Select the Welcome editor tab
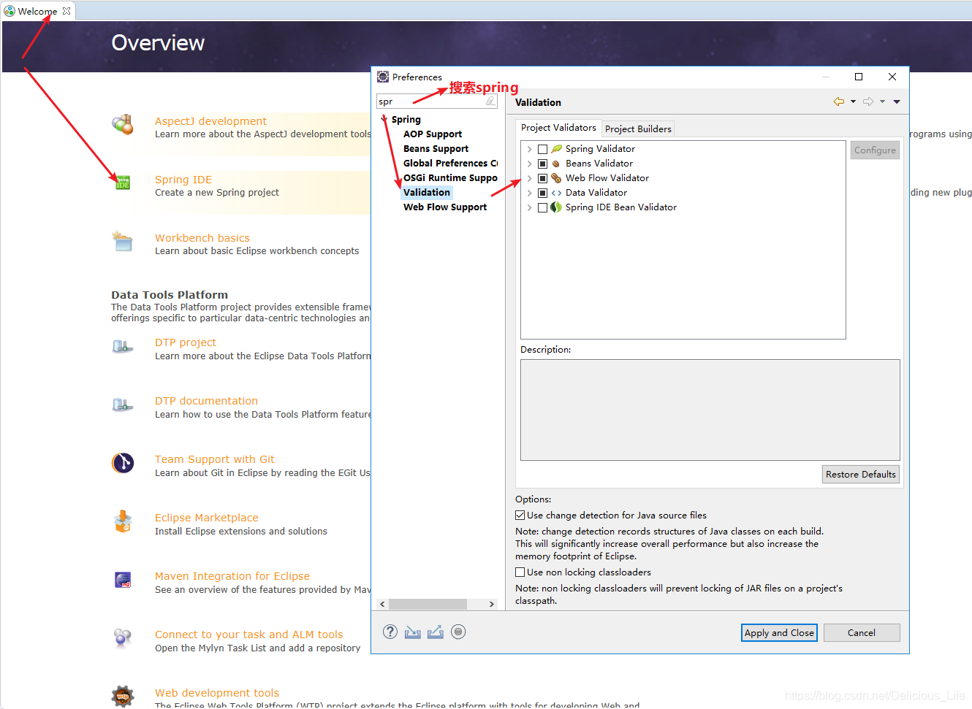 coord(37,11)
